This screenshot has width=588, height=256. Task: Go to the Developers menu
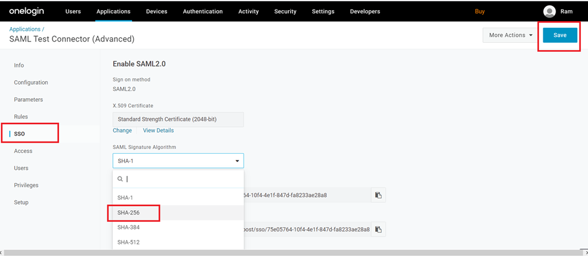(365, 11)
